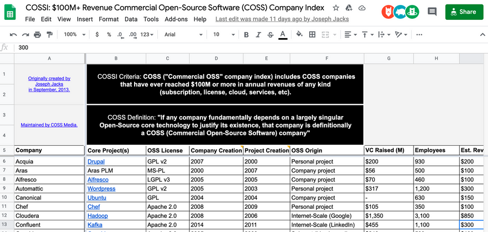Open the Google Sheets home icon
This screenshot has height=232, width=488.
pyautogui.click(x=10, y=13)
